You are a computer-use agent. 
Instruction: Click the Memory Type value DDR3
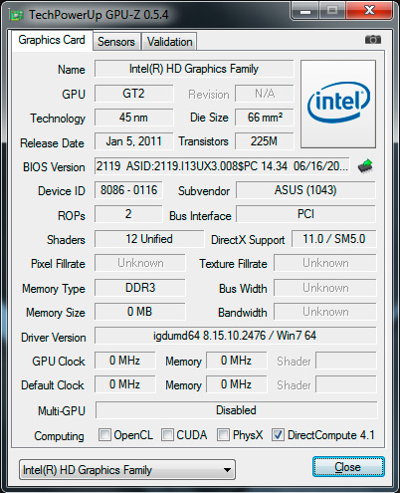coord(140,288)
